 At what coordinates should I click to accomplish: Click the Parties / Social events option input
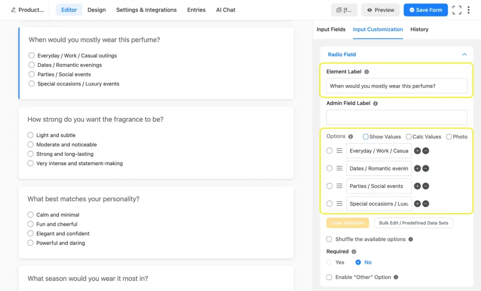pos(379,186)
